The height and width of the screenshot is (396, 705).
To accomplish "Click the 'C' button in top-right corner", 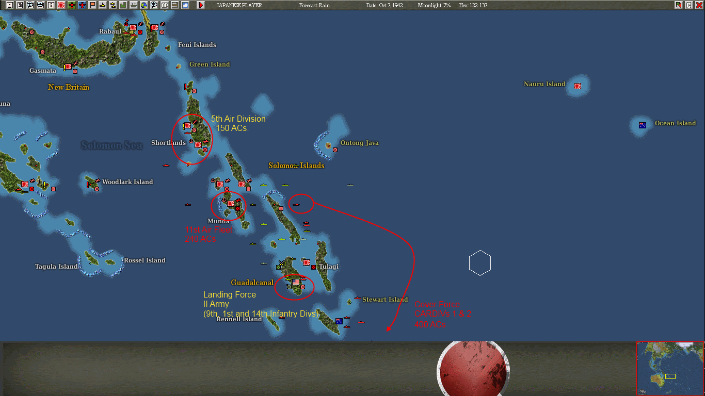I will (x=688, y=5).
